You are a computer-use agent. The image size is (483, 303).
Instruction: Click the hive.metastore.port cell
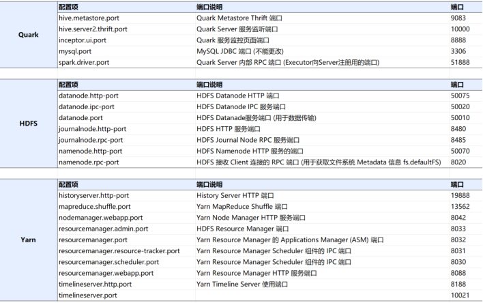point(126,18)
